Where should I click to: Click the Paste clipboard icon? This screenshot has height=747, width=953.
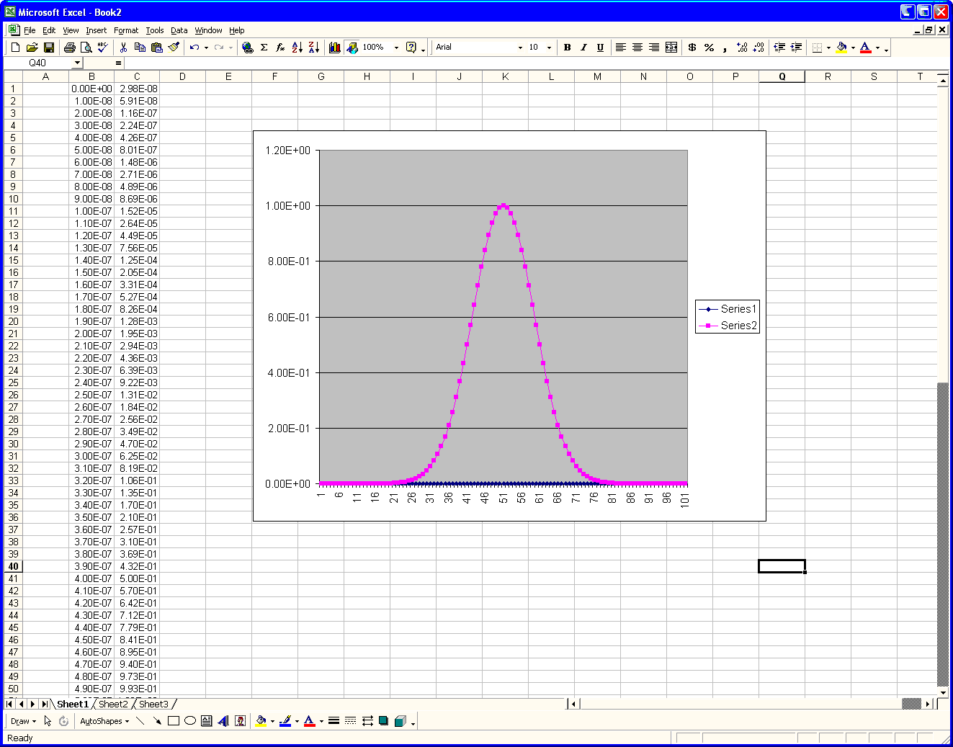pyautogui.click(x=156, y=48)
